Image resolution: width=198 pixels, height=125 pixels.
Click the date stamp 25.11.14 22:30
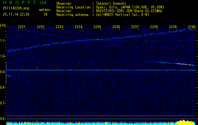coord(16,14)
